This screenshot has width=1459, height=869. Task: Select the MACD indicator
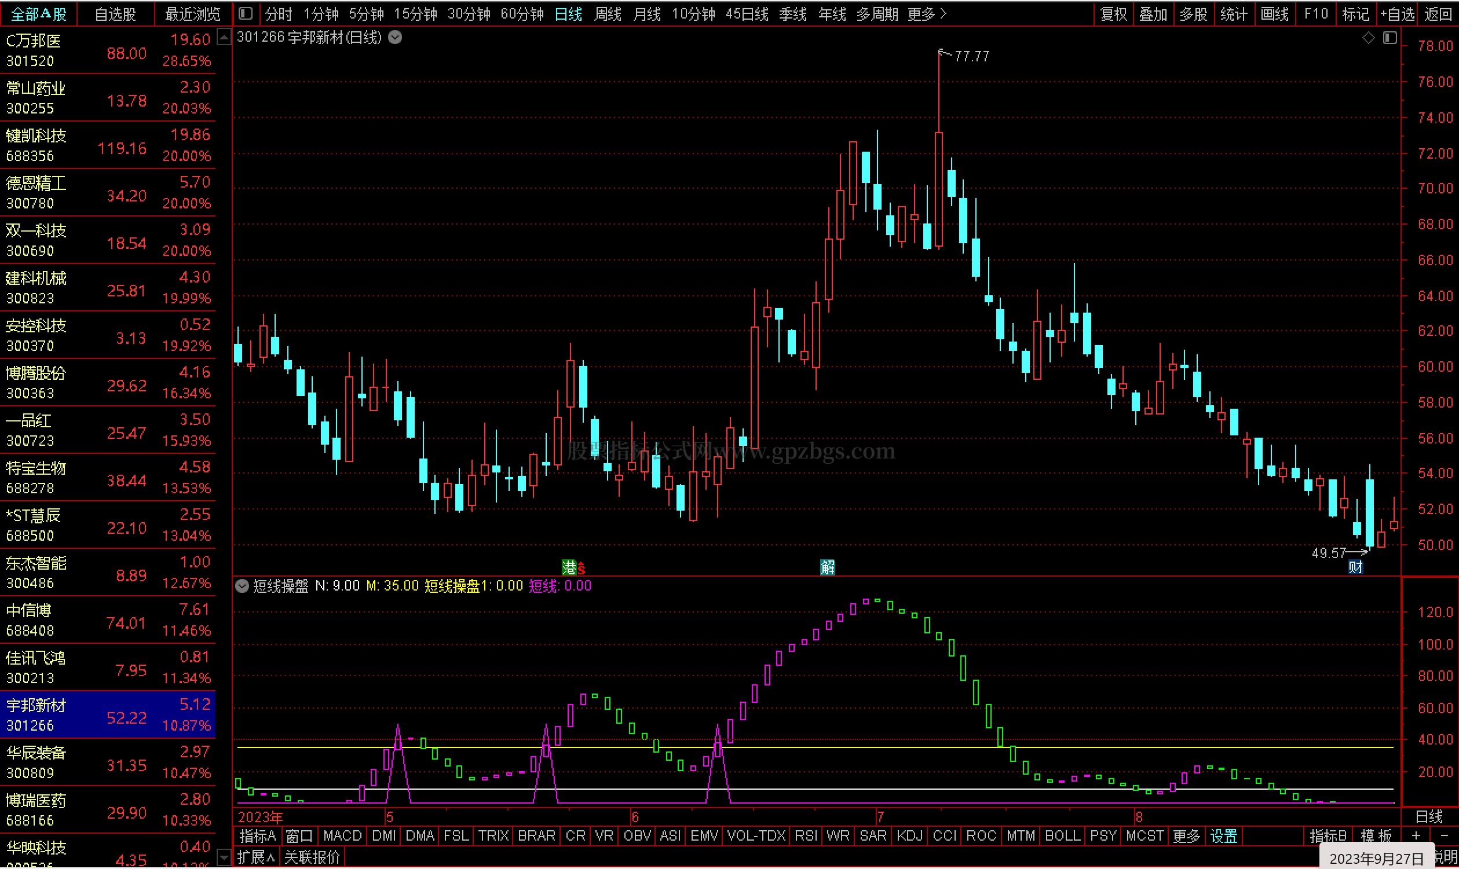tap(343, 836)
